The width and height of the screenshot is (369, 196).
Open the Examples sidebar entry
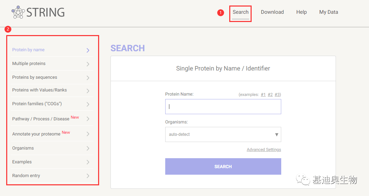(22, 162)
